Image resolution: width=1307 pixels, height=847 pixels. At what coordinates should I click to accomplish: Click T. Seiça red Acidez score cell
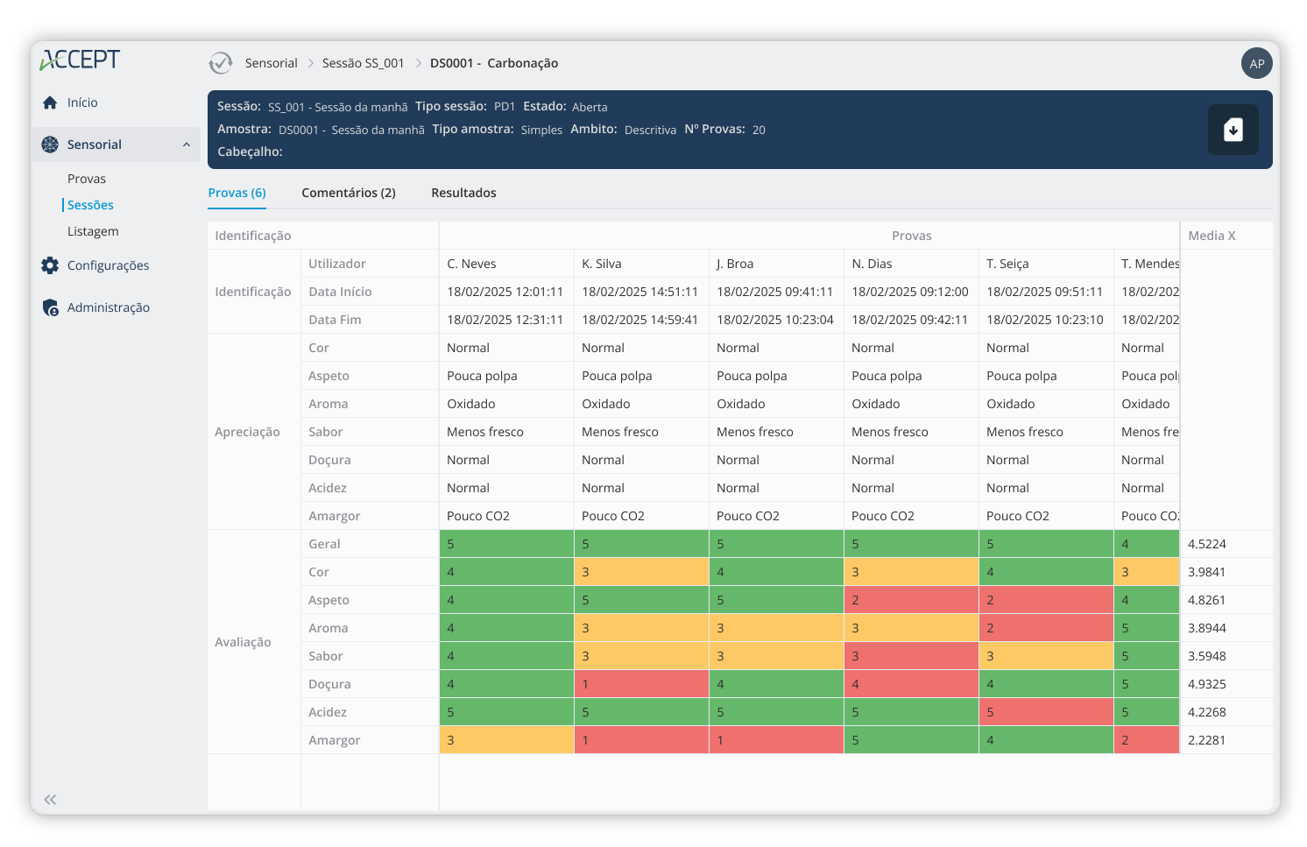(1046, 712)
